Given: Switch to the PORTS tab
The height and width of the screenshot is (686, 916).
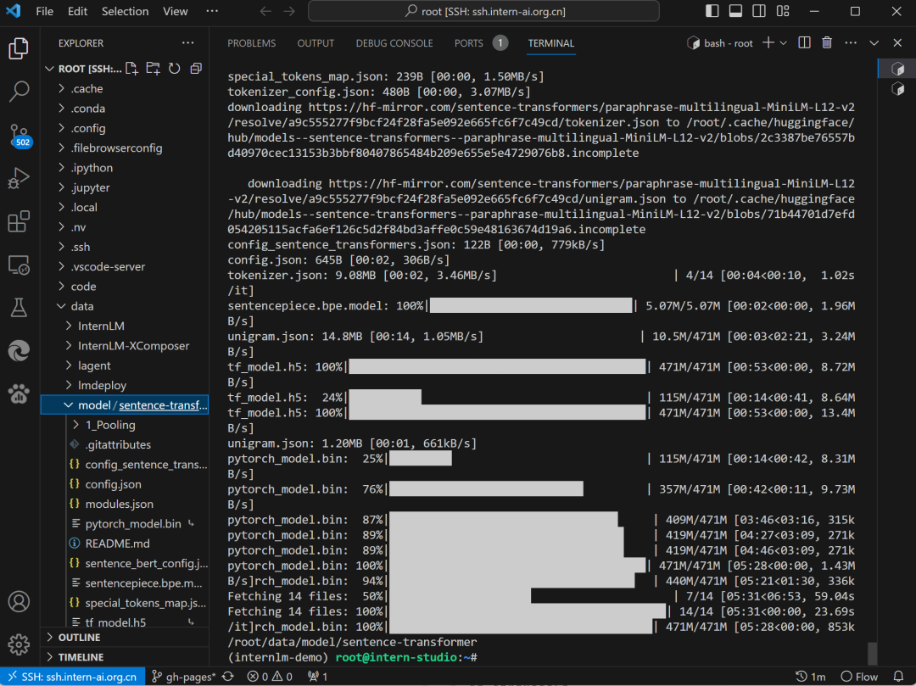Looking at the screenshot, I should click(481, 43).
